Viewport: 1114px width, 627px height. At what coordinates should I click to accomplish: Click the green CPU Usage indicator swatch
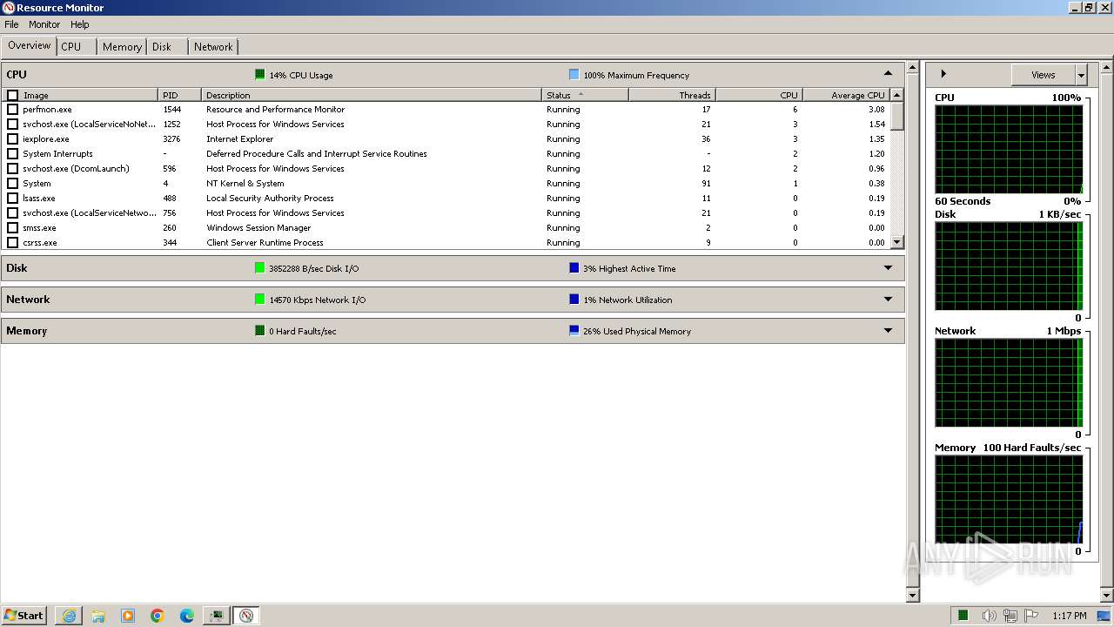coord(259,75)
